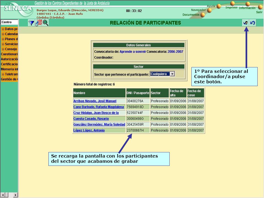264x198 pixels.
Task: Click the Sector column header
Action: click(x=159, y=93)
